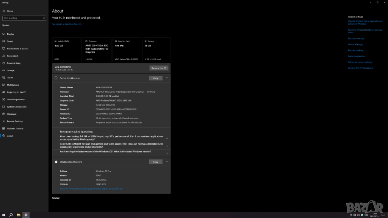
Task: Select Storage in the sidebar
Action: 11,70
